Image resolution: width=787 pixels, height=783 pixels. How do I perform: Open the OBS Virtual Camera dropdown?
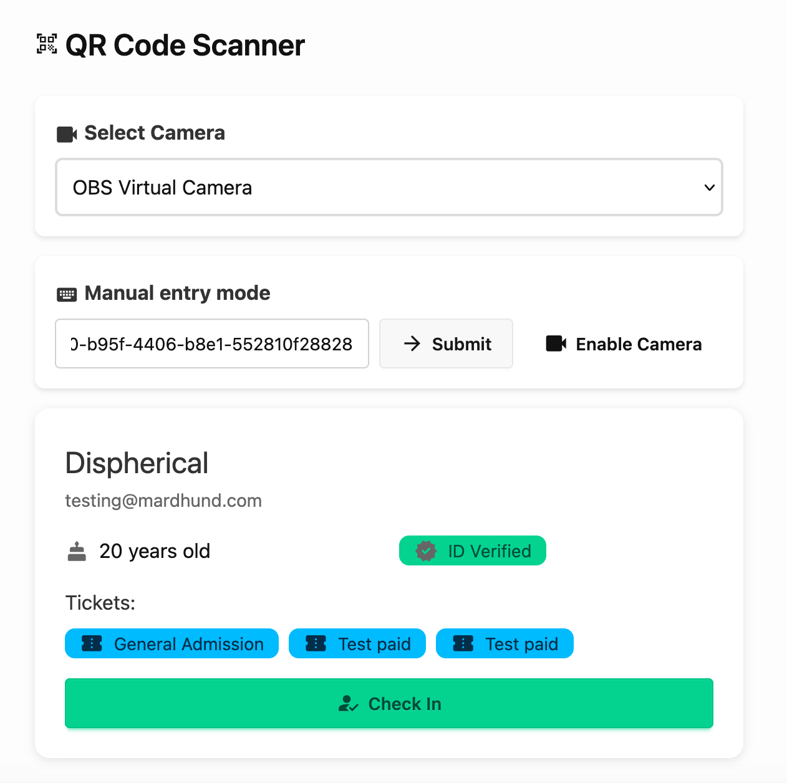[x=389, y=188]
